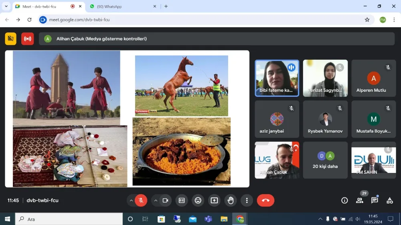Show the participants list icon
The height and width of the screenshot is (225, 401).
(x=360, y=201)
